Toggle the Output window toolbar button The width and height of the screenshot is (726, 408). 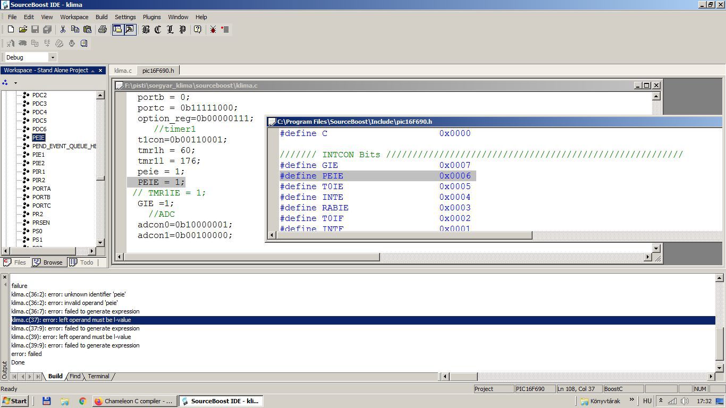coord(130,30)
